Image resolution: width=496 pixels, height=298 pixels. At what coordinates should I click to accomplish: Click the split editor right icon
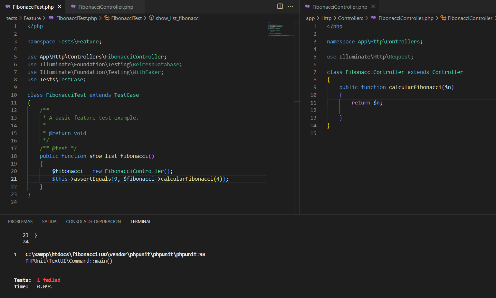(280, 6)
